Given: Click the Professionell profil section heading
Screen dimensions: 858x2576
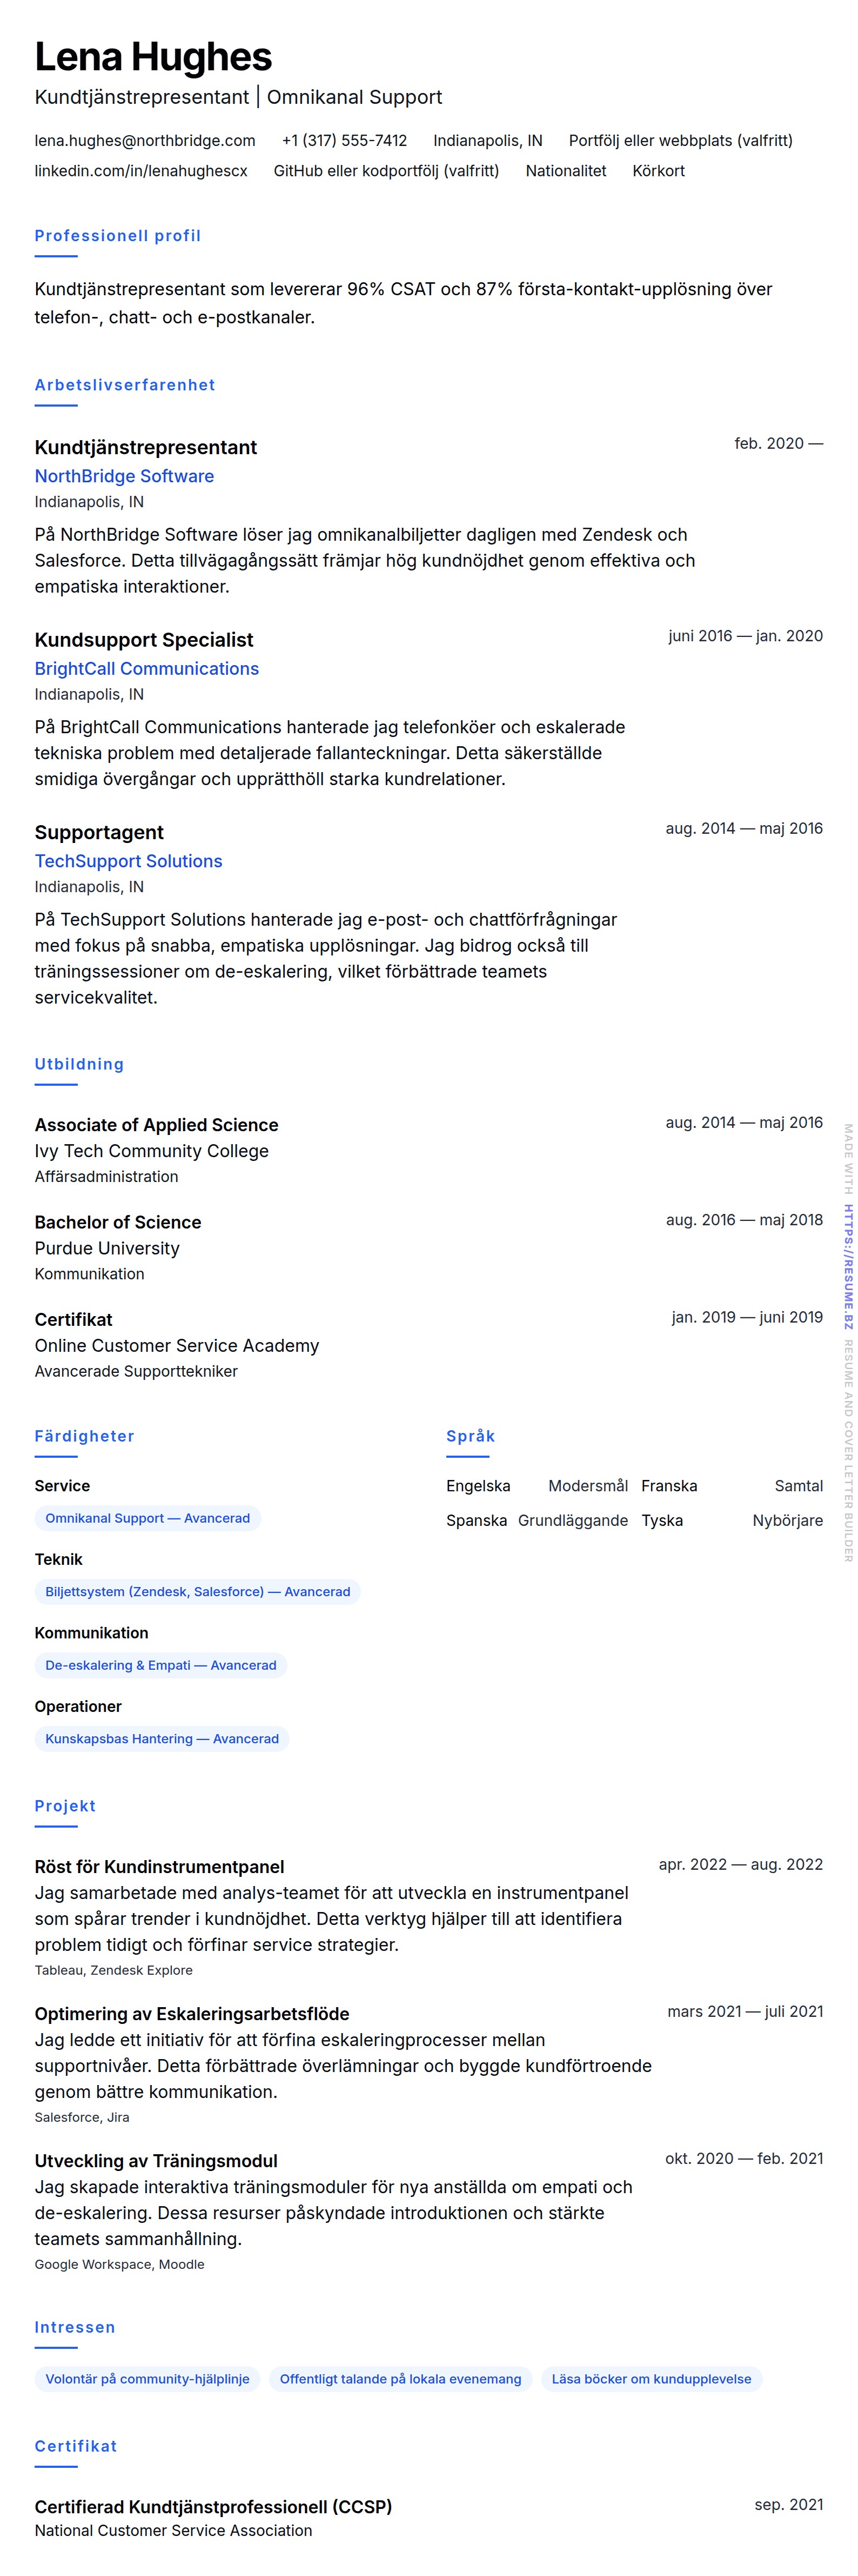Looking at the screenshot, I should coord(118,236).
